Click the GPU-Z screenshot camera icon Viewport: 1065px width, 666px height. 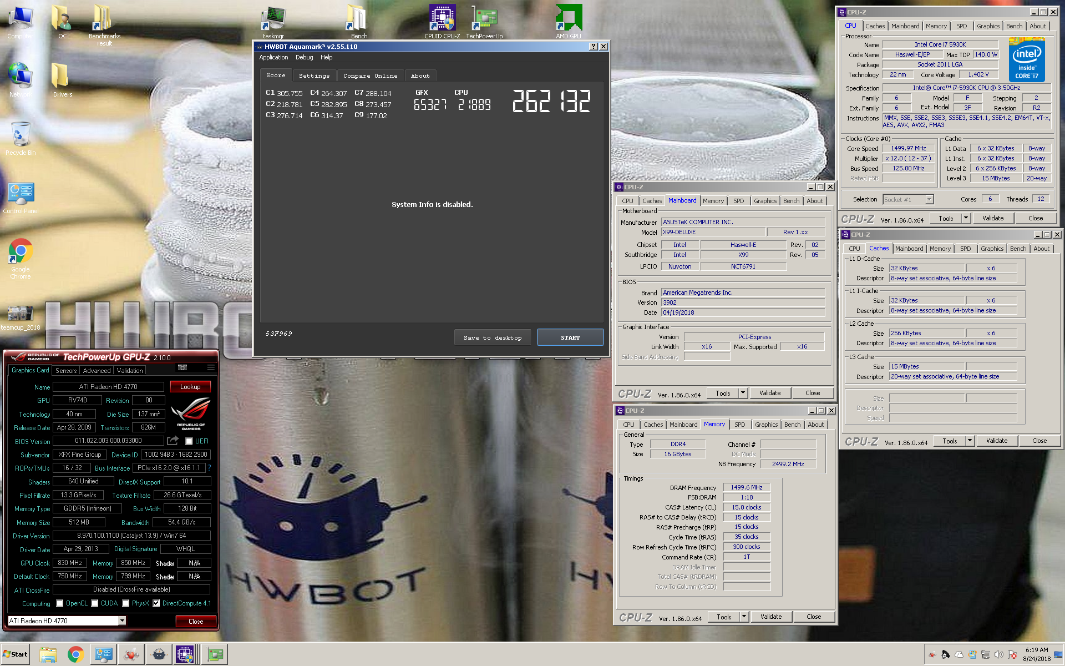(x=182, y=367)
